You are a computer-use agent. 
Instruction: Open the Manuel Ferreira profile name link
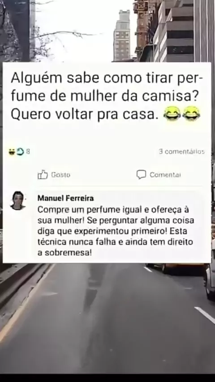[x=65, y=198]
